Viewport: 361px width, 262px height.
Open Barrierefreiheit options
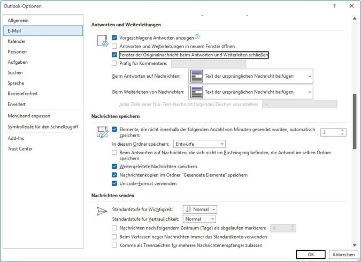43,93
